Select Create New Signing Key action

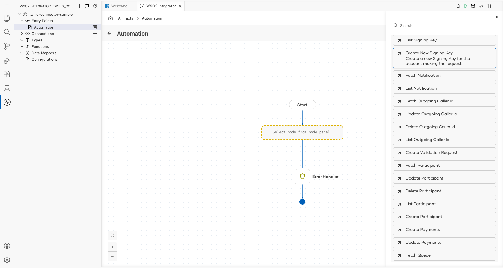tap(445, 58)
